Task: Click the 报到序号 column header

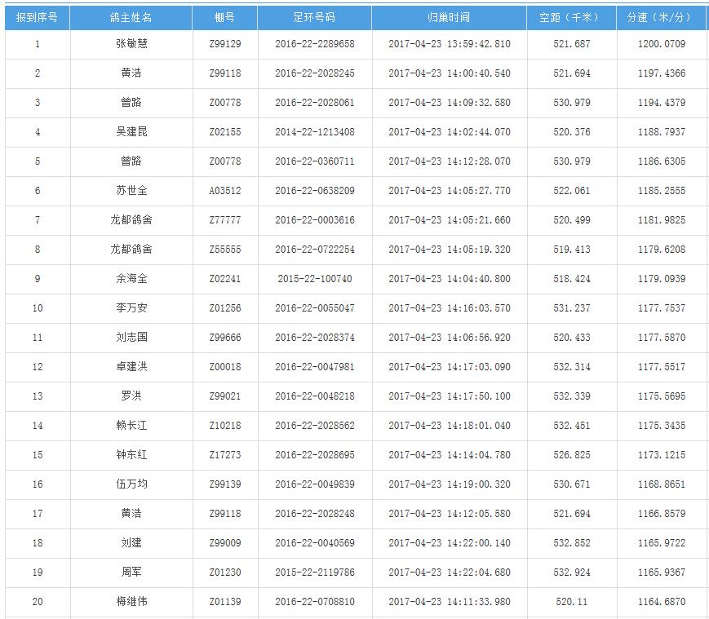Action: 37,18
